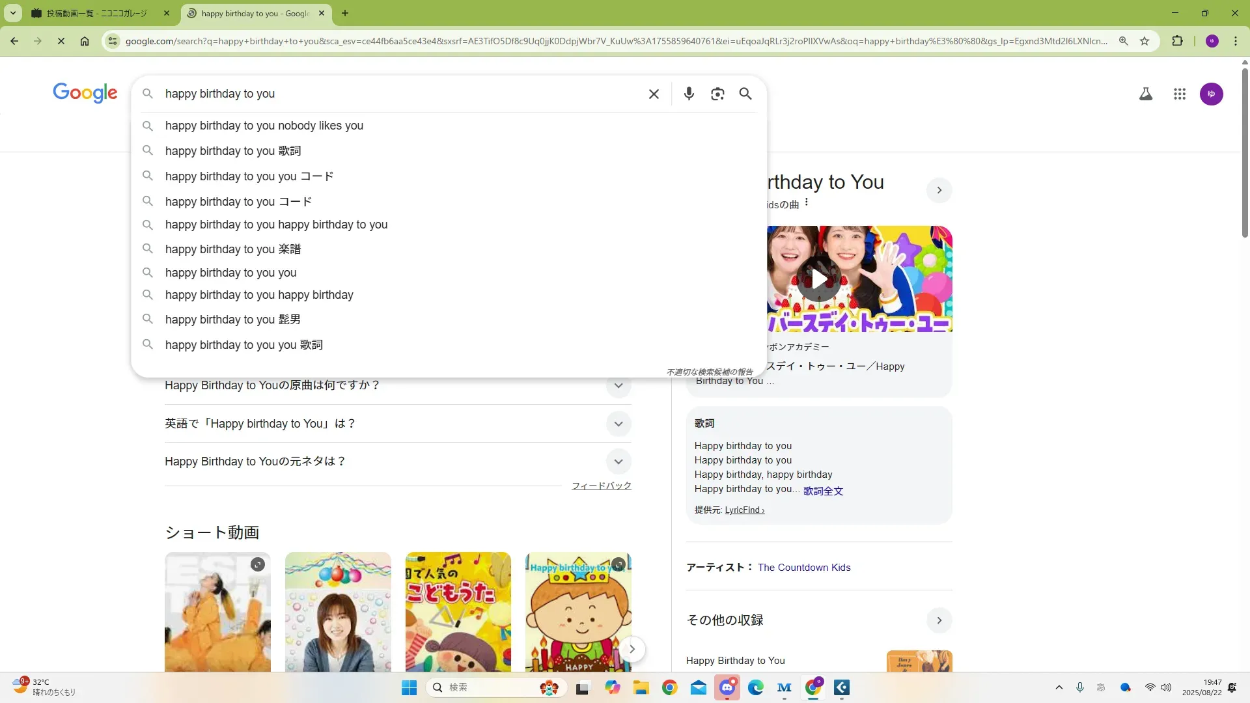This screenshot has height=703, width=1250.
Task: Select suggestion 'happy birthday to you 楽譜'
Action: (232, 249)
